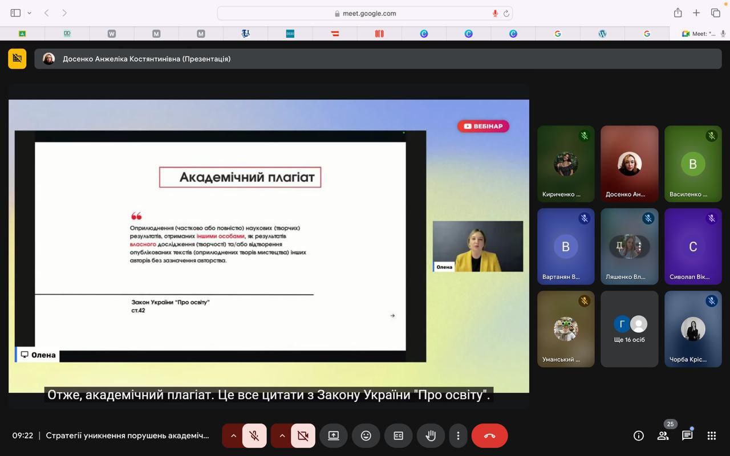Click the ВЕБІНАР YouTube badge
The width and height of the screenshot is (730, 456).
pyautogui.click(x=483, y=126)
